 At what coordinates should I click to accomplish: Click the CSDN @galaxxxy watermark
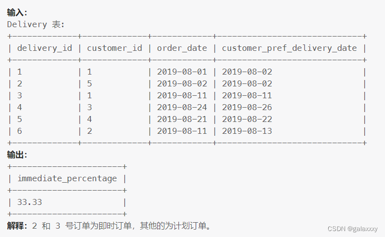coord(352,229)
